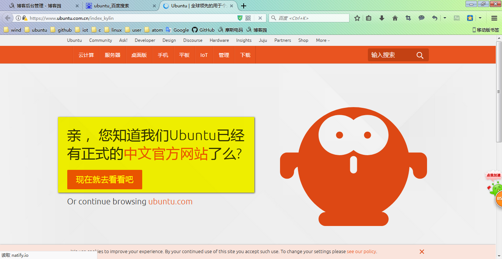Go to the browser home page icon
Image resolution: width=502 pixels, height=259 pixels.
pyautogui.click(x=395, y=18)
